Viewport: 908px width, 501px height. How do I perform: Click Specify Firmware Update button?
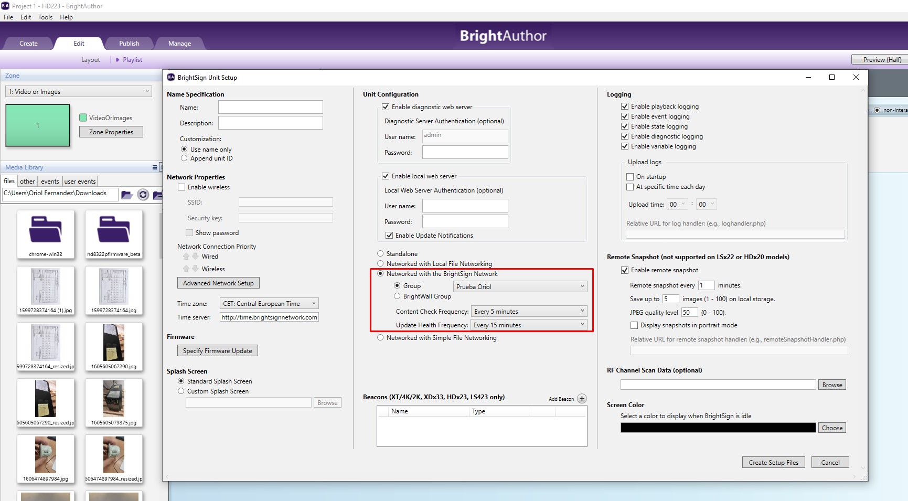pyautogui.click(x=218, y=351)
